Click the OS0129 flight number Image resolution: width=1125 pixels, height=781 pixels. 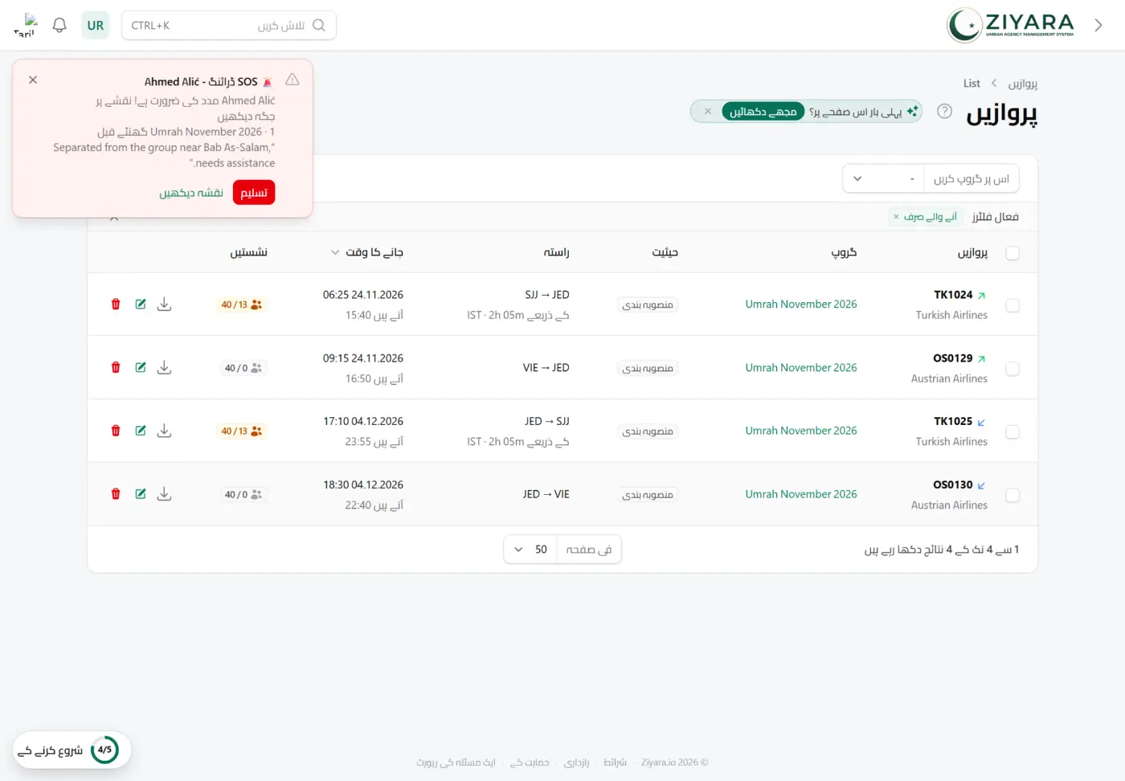click(x=953, y=358)
